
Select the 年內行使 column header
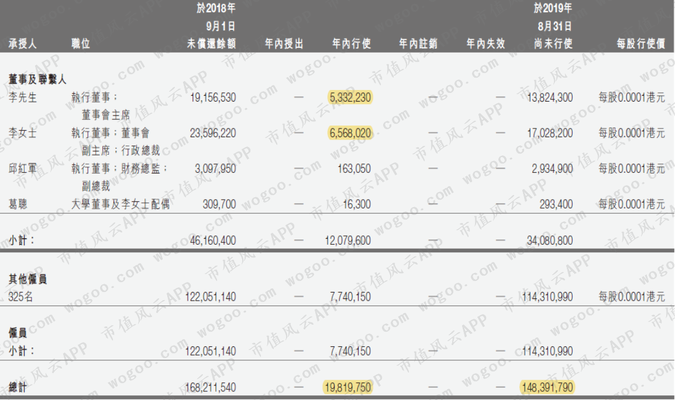tap(352, 43)
